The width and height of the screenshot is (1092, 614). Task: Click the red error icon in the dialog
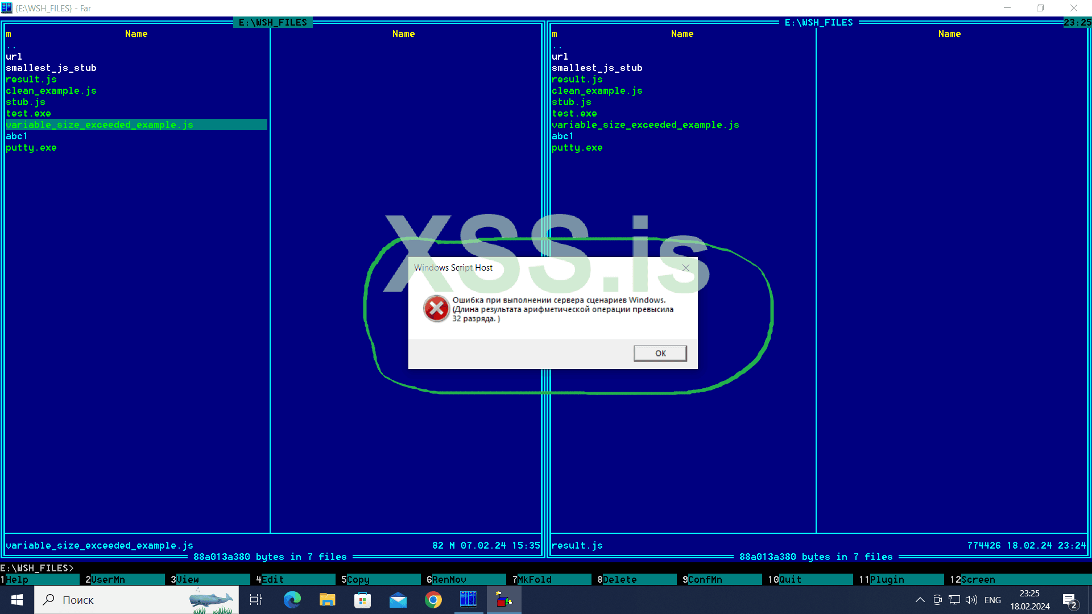click(x=436, y=309)
